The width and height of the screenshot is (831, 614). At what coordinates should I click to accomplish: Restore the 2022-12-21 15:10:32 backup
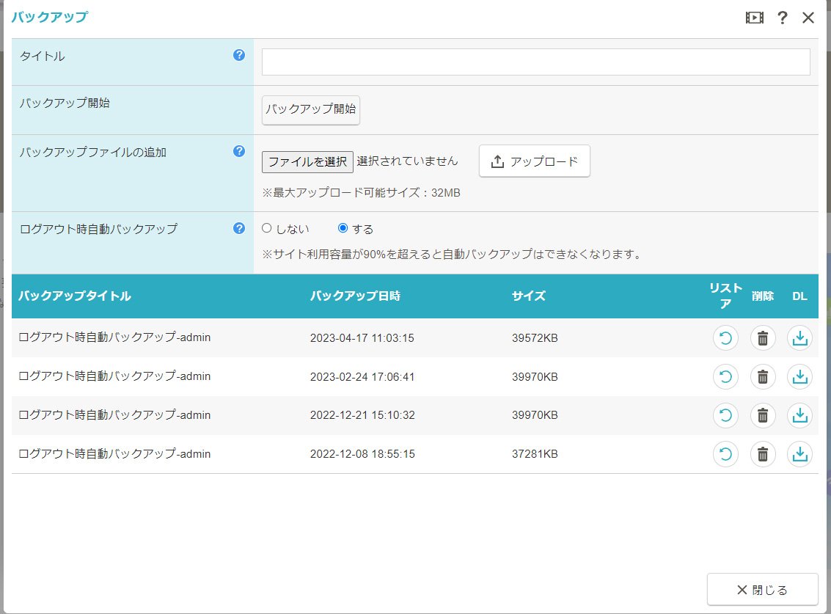[725, 415]
